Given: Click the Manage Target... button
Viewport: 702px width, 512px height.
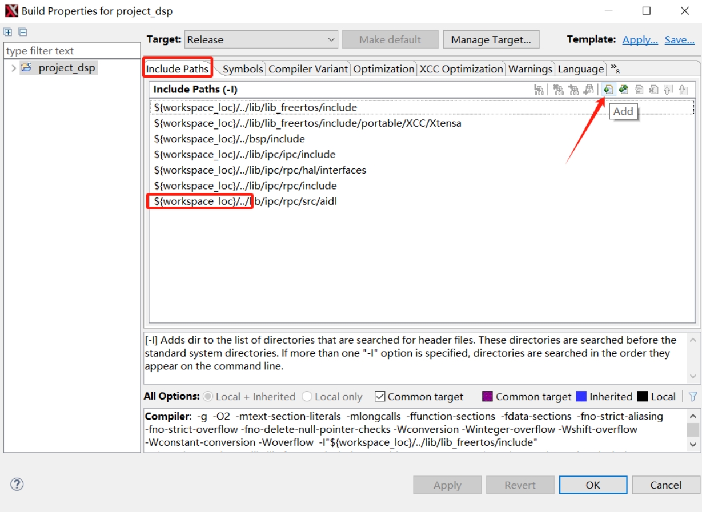Looking at the screenshot, I should (x=491, y=39).
